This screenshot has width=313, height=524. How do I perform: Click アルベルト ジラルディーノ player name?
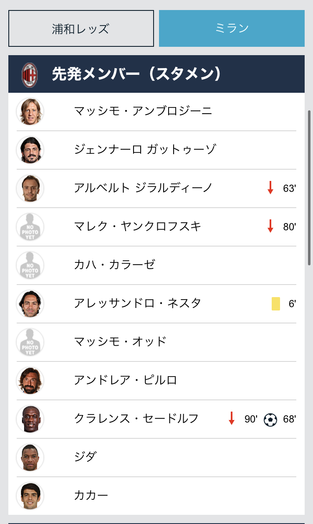pos(143,188)
